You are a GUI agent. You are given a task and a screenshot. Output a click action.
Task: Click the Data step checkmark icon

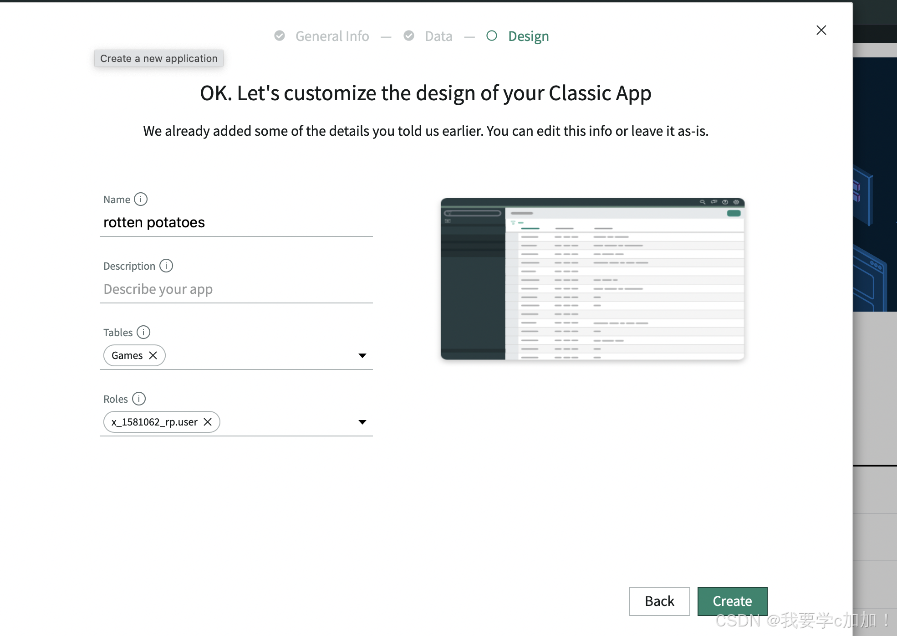coord(409,36)
